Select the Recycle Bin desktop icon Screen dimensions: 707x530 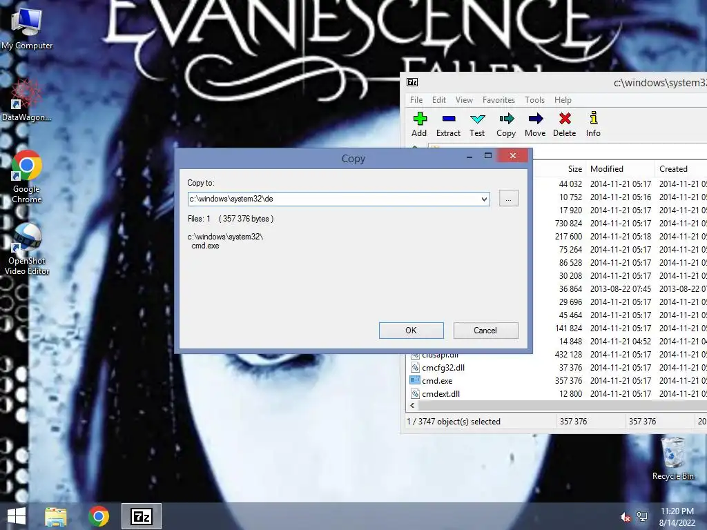672,458
